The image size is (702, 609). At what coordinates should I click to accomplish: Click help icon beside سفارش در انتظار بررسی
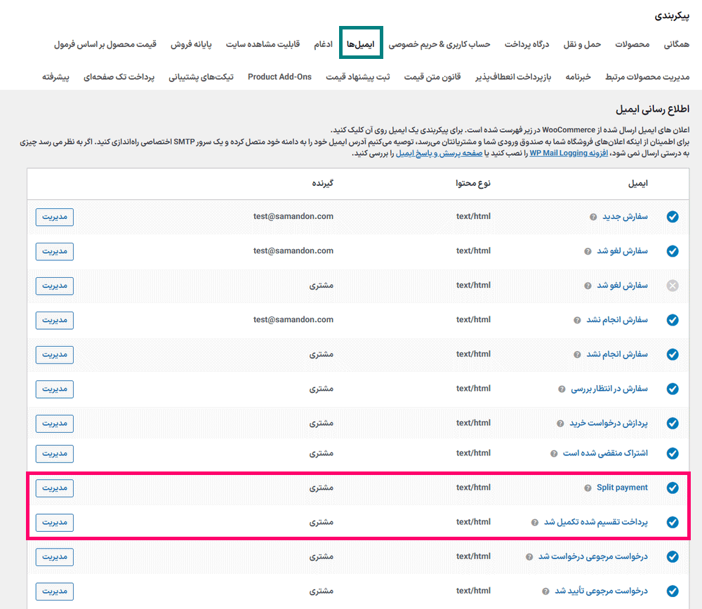click(x=561, y=389)
